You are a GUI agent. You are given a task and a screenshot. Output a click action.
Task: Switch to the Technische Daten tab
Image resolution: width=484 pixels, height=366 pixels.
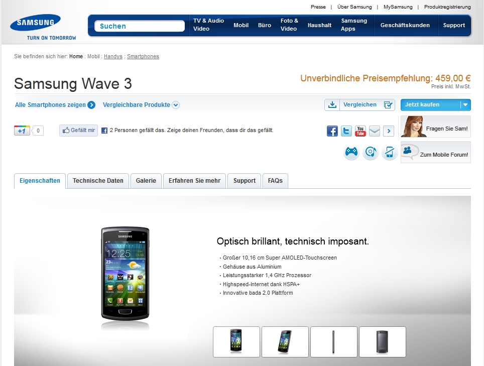pos(98,181)
